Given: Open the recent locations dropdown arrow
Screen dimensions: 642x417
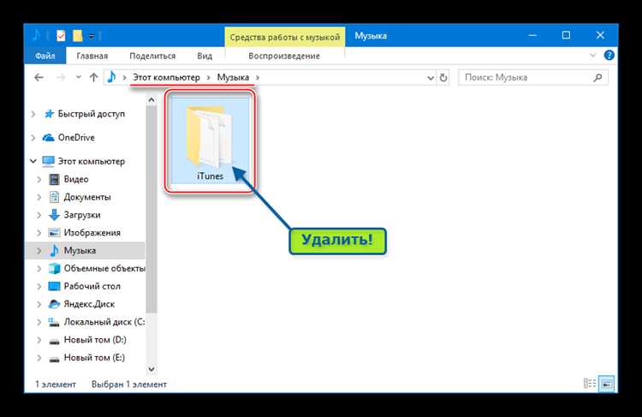Looking at the screenshot, I should [x=78, y=77].
